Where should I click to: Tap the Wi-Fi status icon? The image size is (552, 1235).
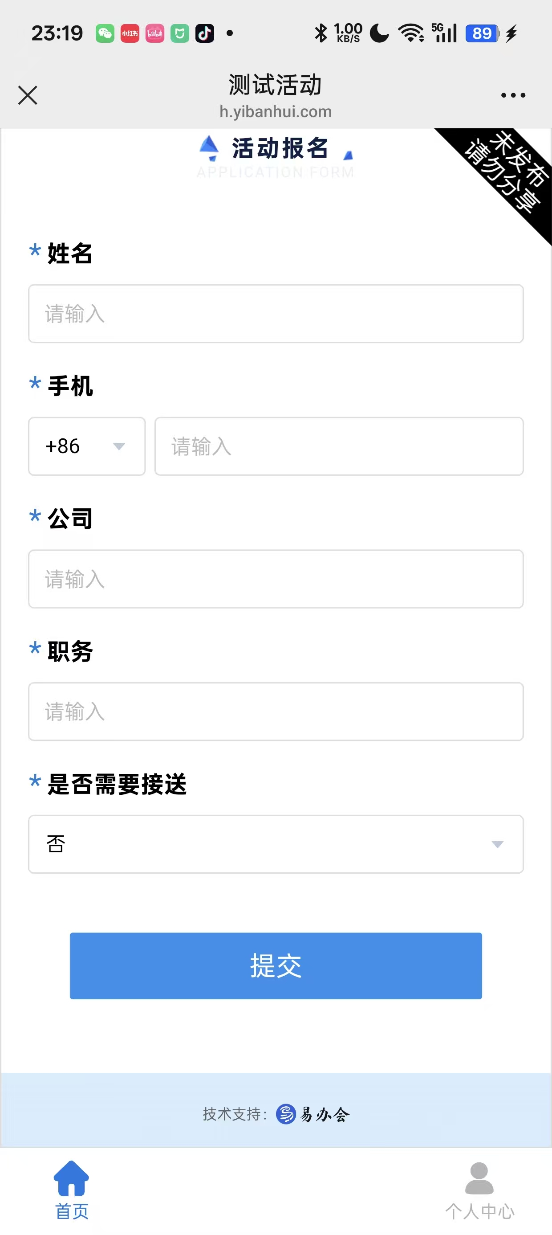[410, 33]
